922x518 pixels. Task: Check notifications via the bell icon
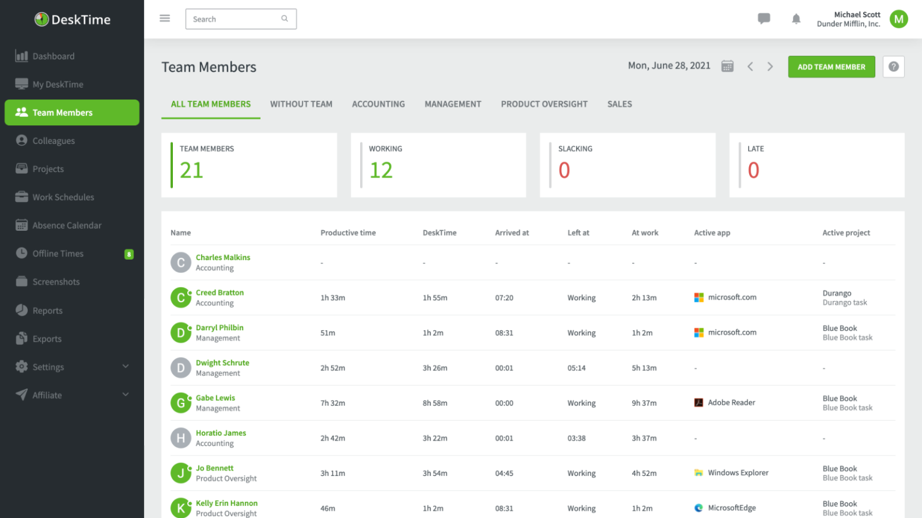point(796,19)
